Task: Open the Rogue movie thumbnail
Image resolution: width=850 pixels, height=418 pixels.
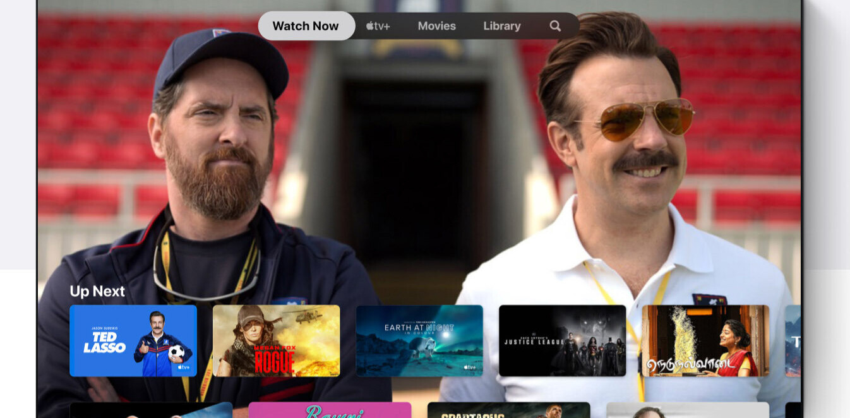Action: pyautogui.click(x=276, y=341)
